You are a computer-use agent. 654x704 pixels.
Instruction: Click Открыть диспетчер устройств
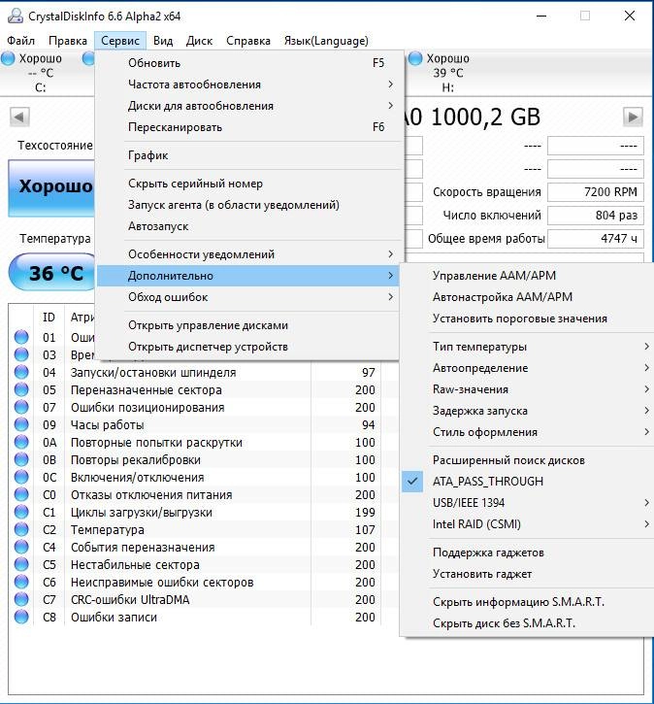(x=248, y=347)
